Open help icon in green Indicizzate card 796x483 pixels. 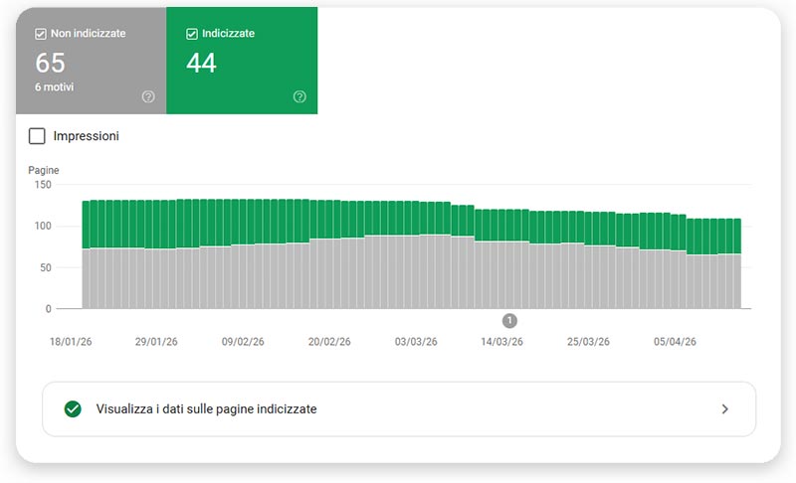[x=299, y=96]
